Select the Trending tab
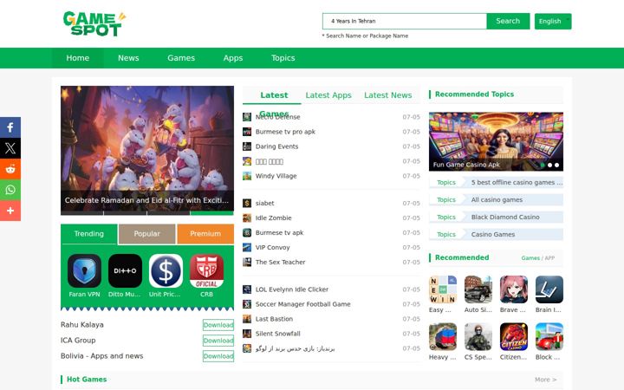The height and width of the screenshot is (390, 624). [x=88, y=234]
